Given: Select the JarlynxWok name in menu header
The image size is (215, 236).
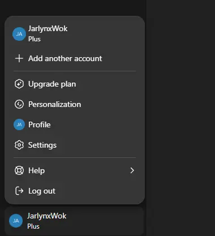Looking at the screenshot, I should click(x=48, y=29).
